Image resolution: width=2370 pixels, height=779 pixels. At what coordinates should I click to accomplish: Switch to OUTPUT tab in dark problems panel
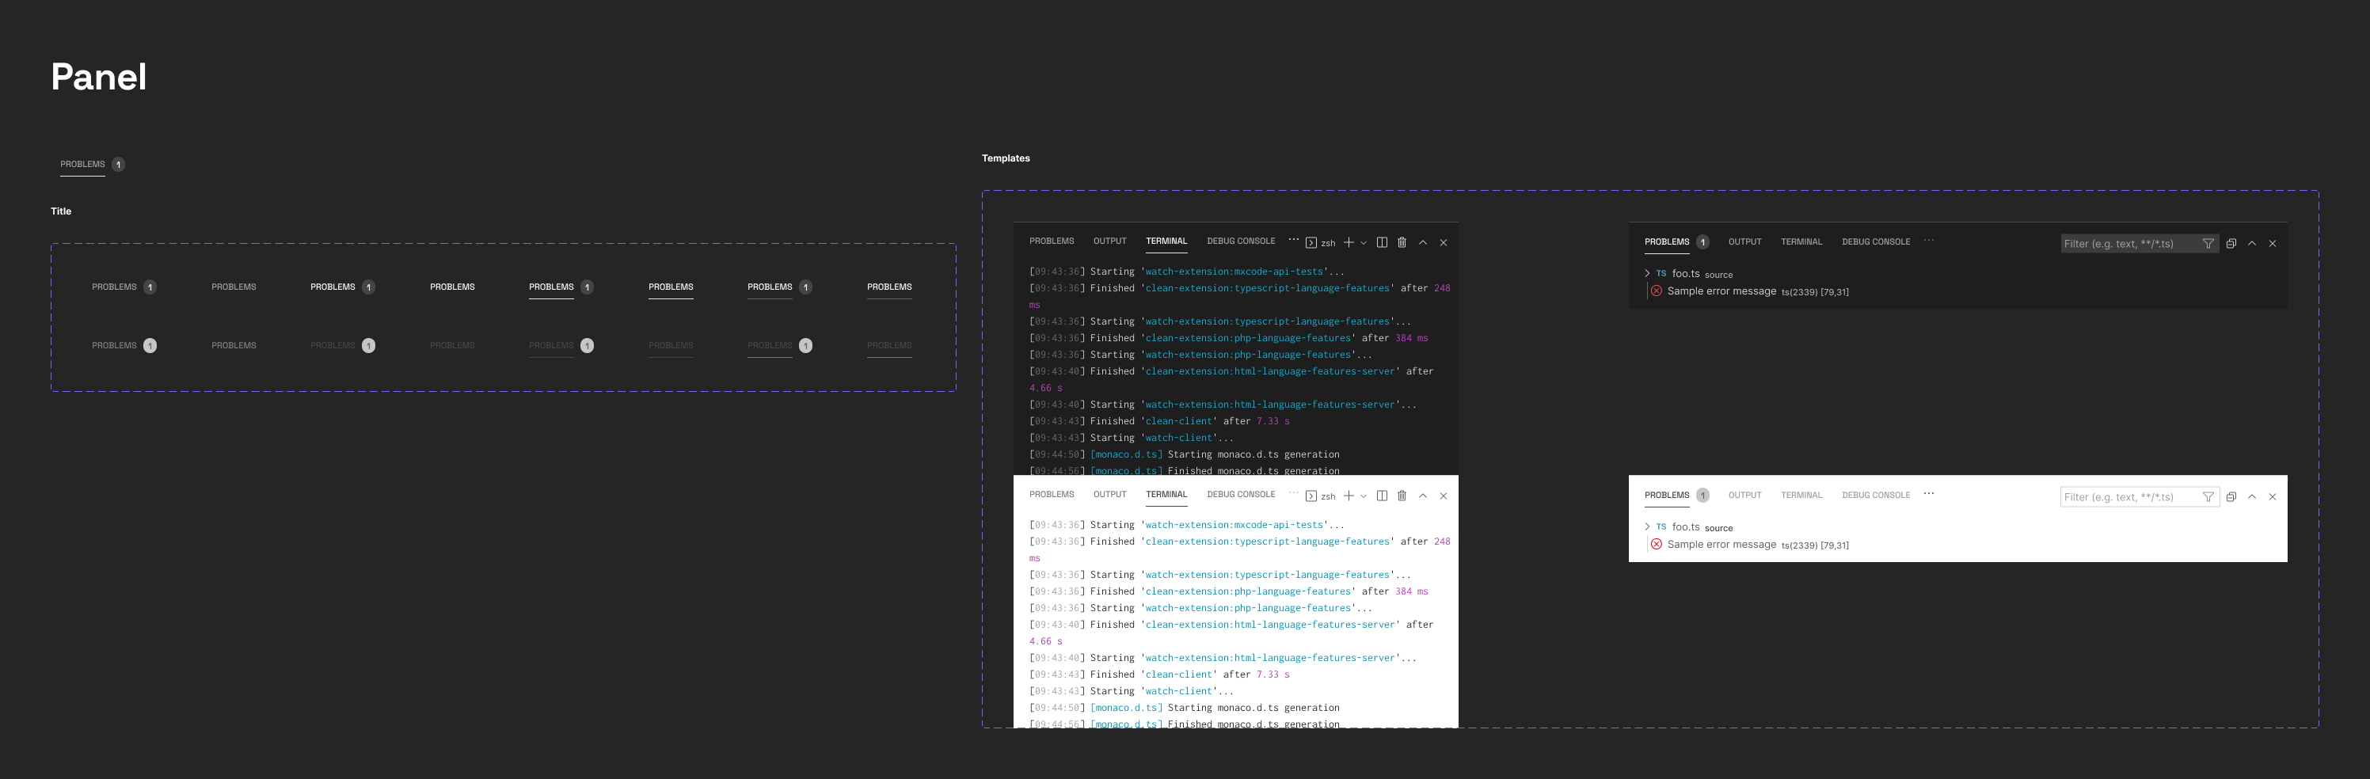pos(1744,242)
